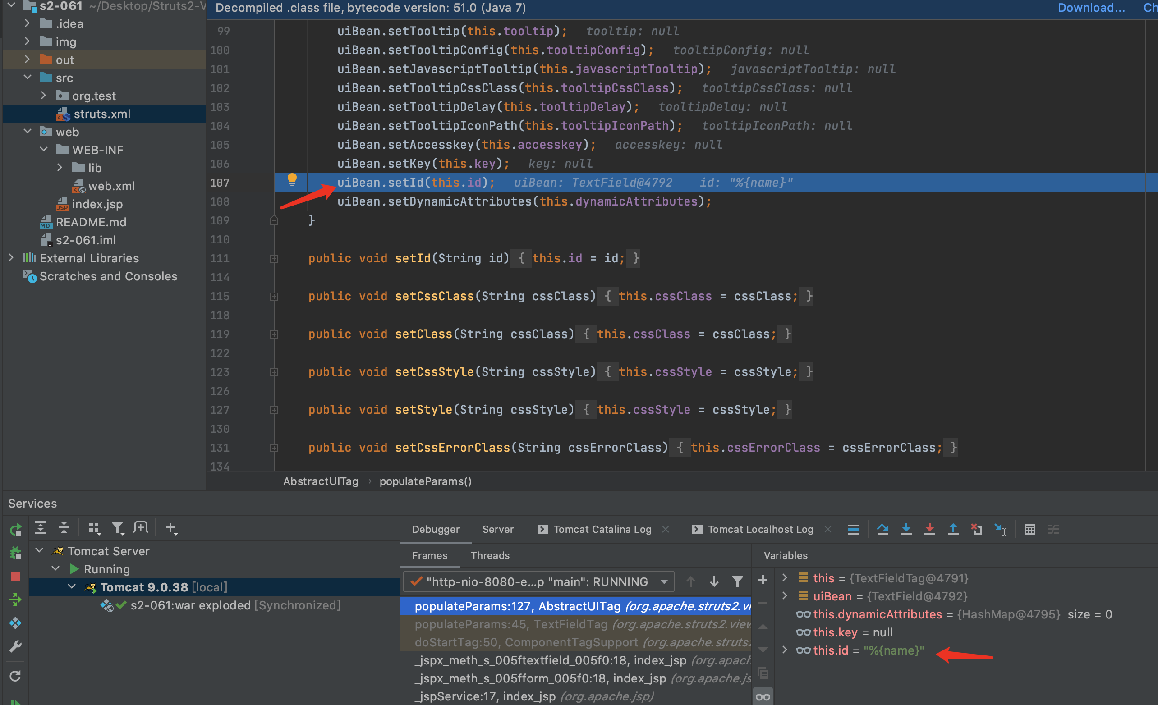Toggle fold marker for setStyle method

point(274,410)
